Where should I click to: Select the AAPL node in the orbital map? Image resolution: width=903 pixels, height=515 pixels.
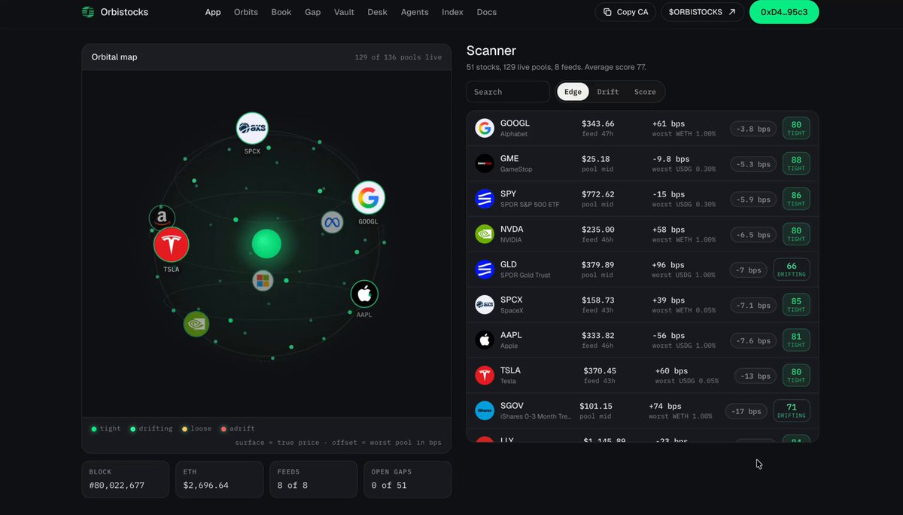tap(364, 294)
